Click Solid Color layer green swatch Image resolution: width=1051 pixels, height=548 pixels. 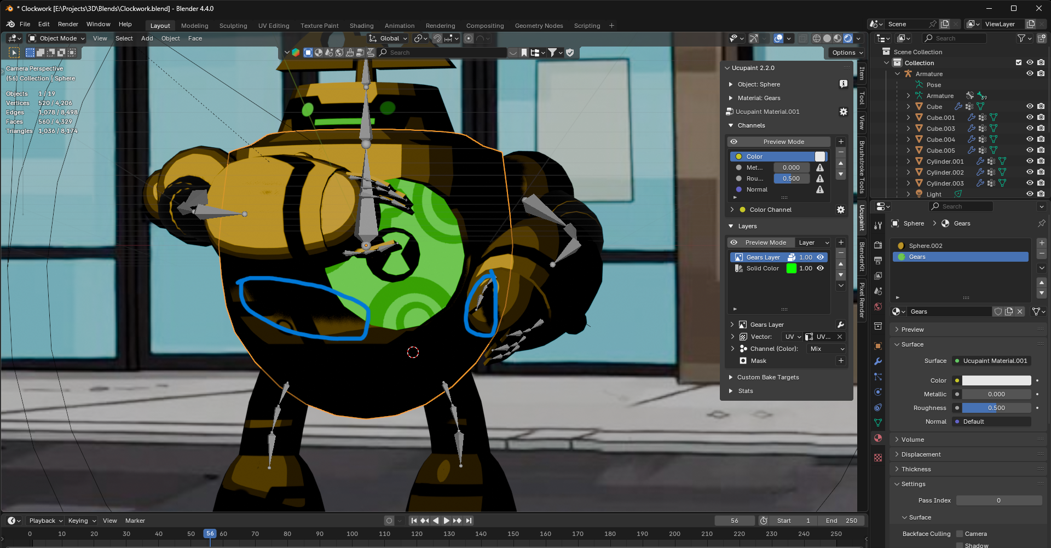[x=791, y=268]
